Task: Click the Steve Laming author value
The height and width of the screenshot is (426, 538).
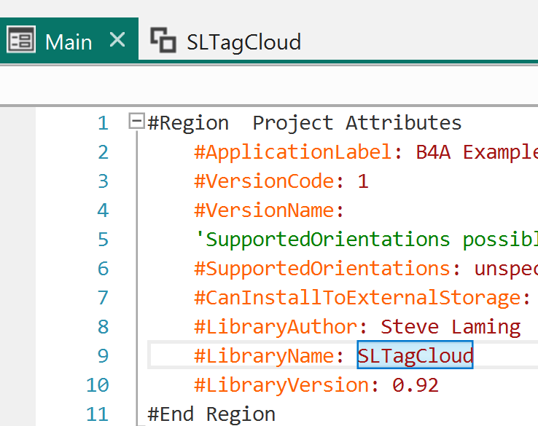Action: [451, 327]
